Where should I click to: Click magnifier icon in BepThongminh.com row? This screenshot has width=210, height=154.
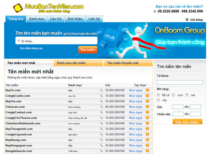tap(101, 129)
